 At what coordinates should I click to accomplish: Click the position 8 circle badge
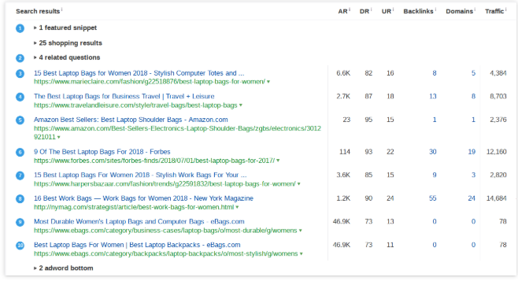point(20,198)
